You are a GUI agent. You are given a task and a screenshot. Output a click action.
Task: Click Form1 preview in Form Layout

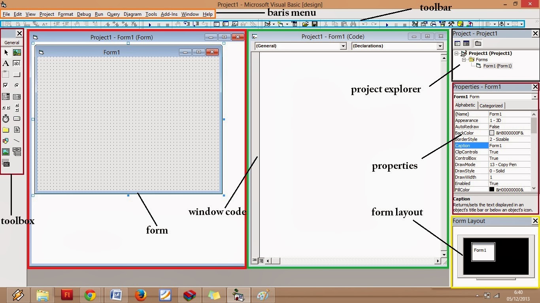click(483, 252)
